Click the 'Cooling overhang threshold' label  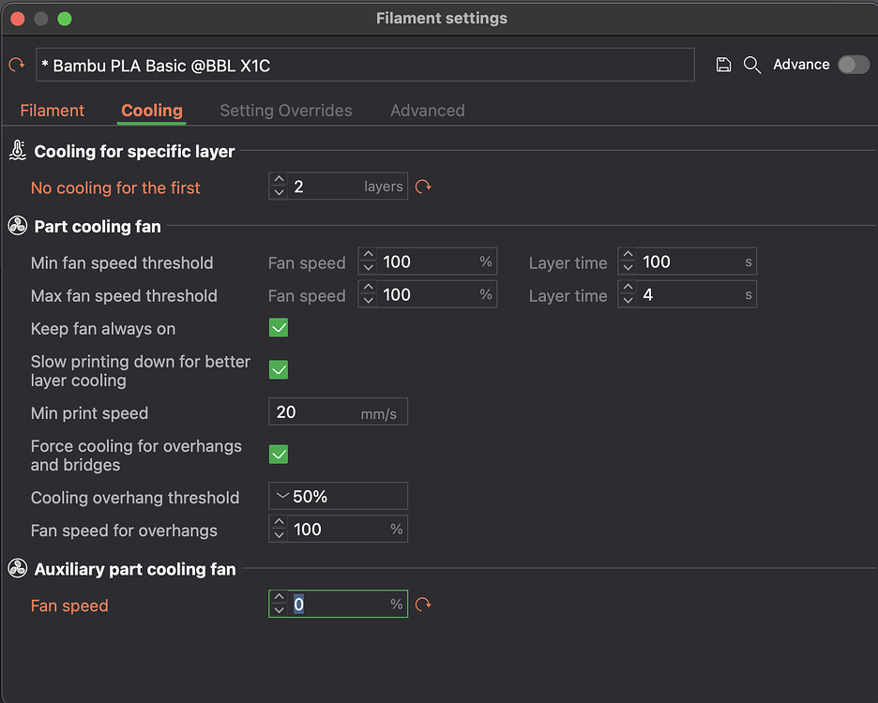coord(135,498)
